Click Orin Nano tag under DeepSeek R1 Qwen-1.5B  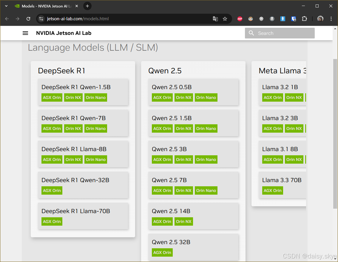[x=96, y=97]
